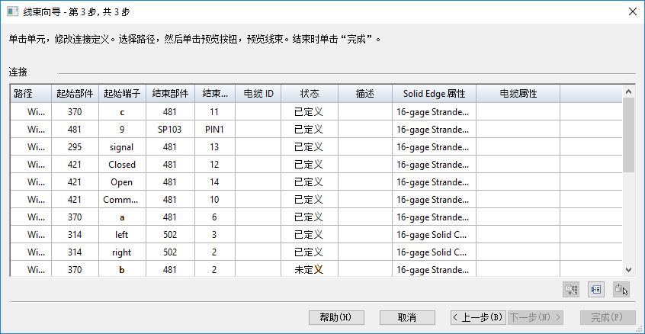Click the vertical scrollbar thumb of the table
The width and height of the screenshot is (645, 334).
point(628,135)
